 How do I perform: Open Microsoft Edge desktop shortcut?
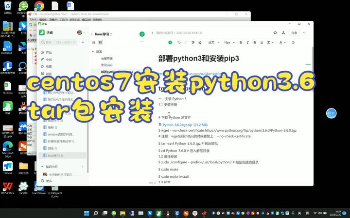pyautogui.click(x=8, y=149)
